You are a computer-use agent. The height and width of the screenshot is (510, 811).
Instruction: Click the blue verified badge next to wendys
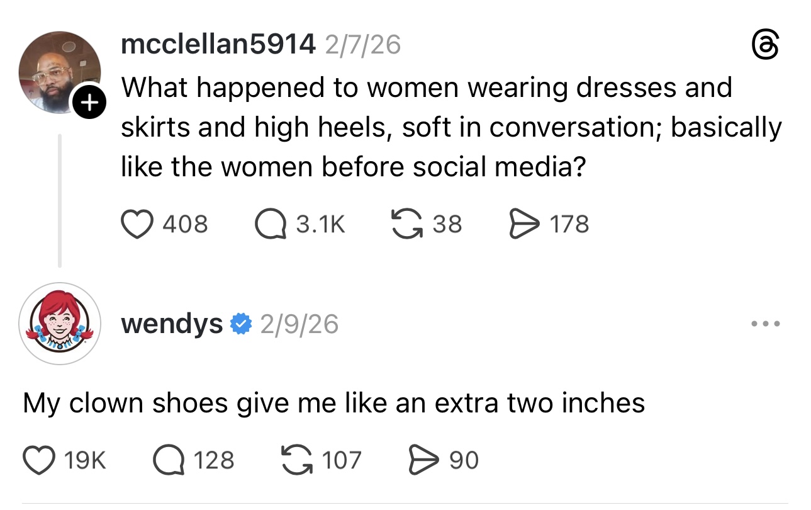(x=241, y=324)
